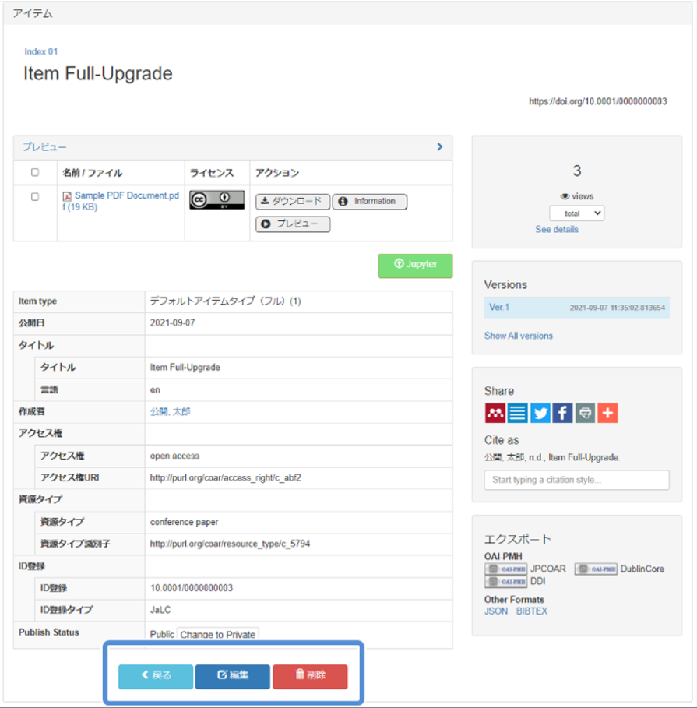Open the Index 01 breadcrumb
This screenshot has height=708, width=697.
(40, 51)
